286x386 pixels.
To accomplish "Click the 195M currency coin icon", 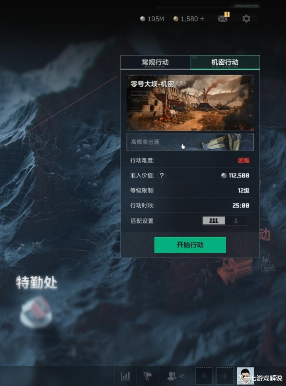I will pos(143,19).
